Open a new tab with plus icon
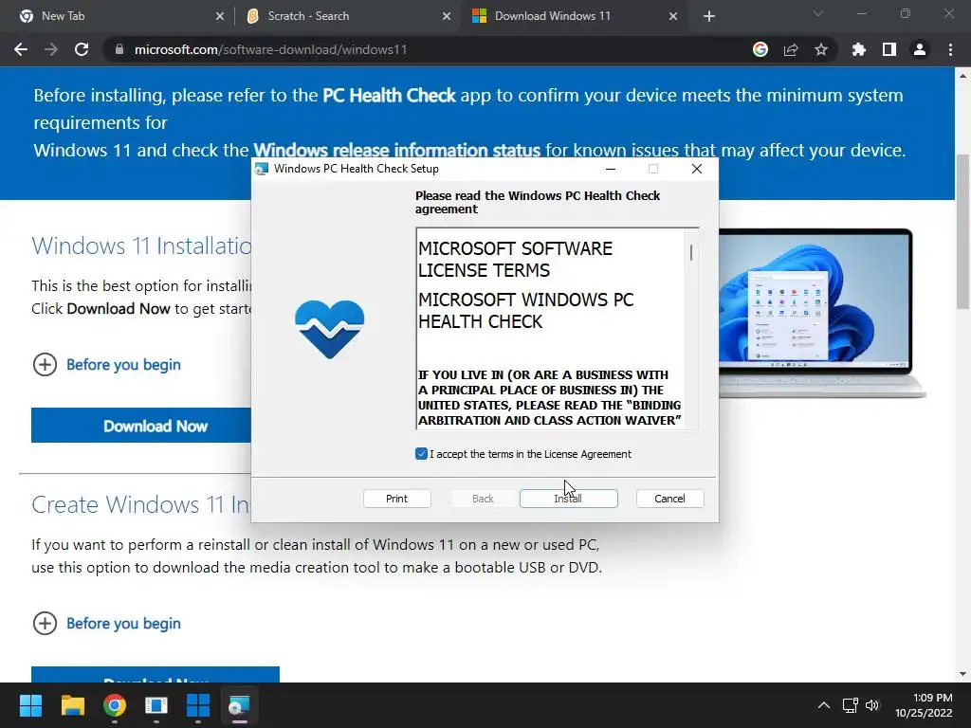Image resolution: width=971 pixels, height=728 pixels. tap(709, 17)
